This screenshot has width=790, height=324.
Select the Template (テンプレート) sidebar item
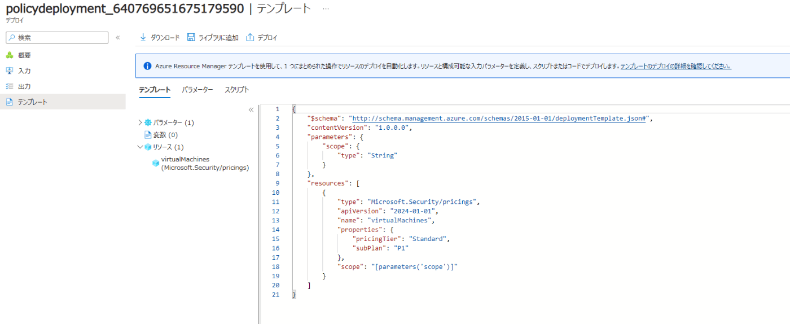63,102
